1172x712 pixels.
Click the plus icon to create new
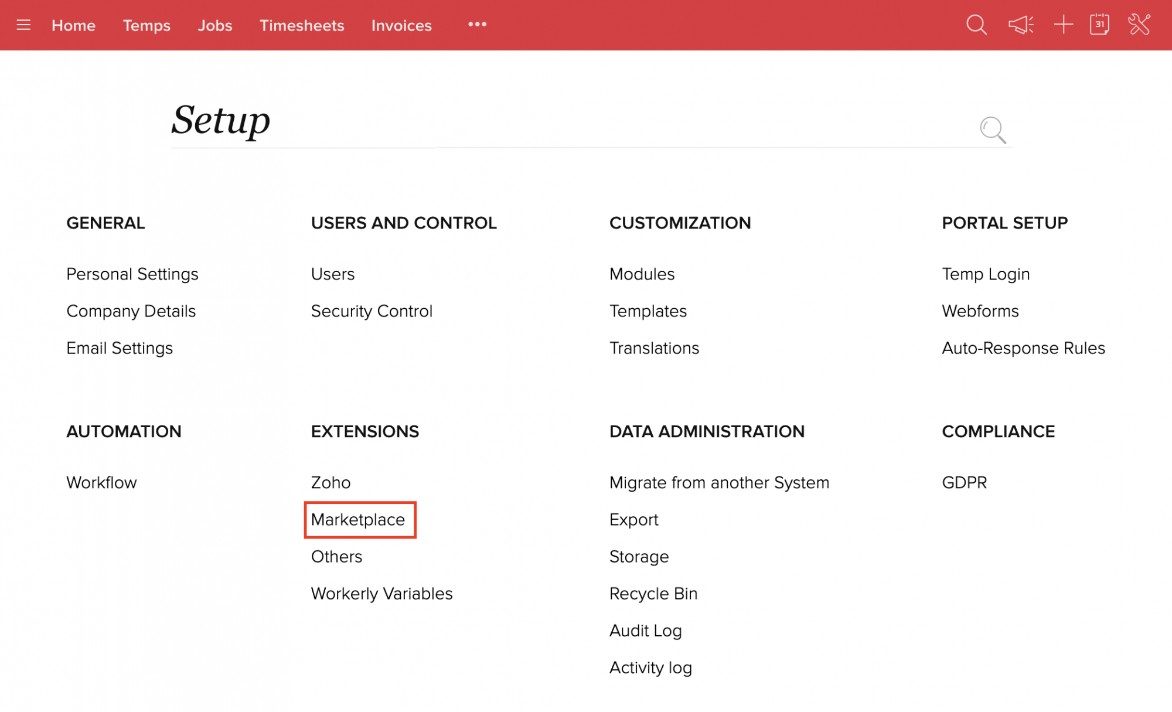point(1063,25)
